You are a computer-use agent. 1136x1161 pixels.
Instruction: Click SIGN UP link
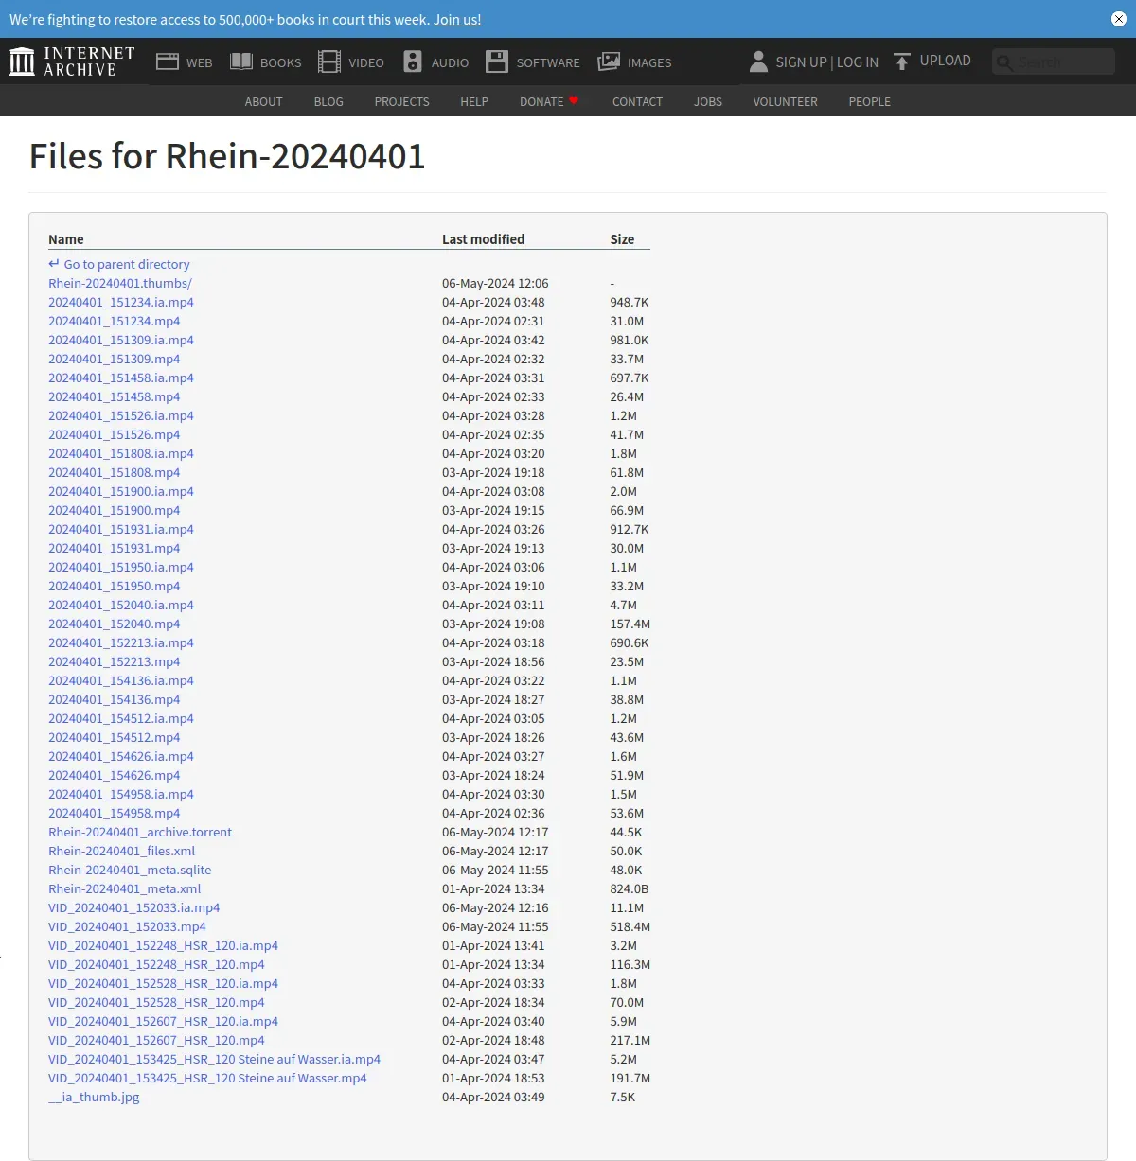(801, 62)
